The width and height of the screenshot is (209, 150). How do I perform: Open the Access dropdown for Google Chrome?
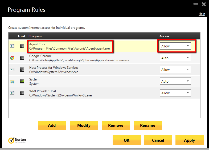[175, 58]
